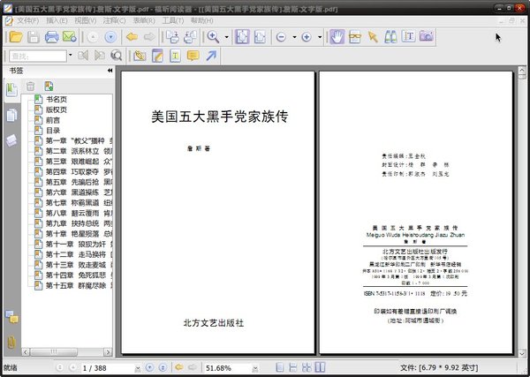Open the dropdown beside the 查找 field
The height and width of the screenshot is (377, 530).
pos(71,55)
